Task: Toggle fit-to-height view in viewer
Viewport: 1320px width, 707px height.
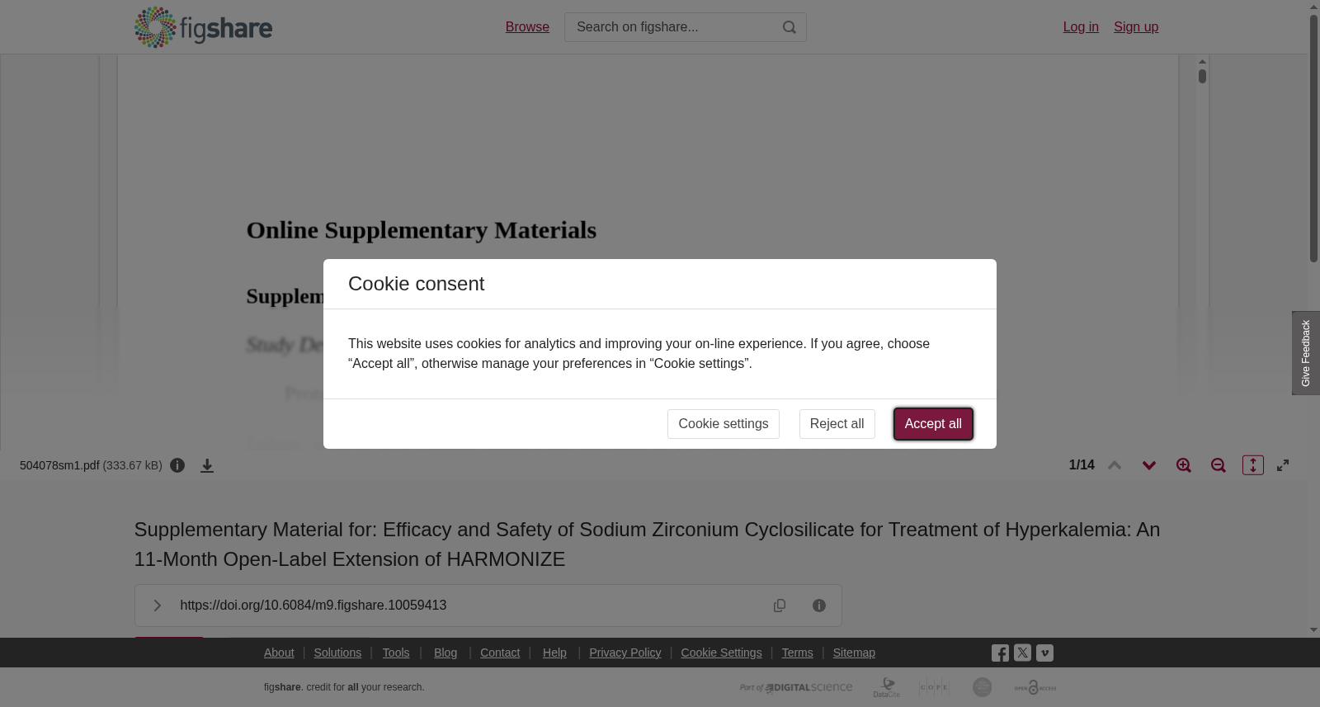Action: 1253,465
